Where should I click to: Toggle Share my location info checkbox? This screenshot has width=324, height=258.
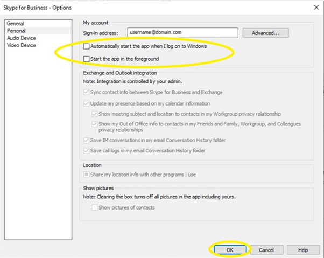point(86,175)
